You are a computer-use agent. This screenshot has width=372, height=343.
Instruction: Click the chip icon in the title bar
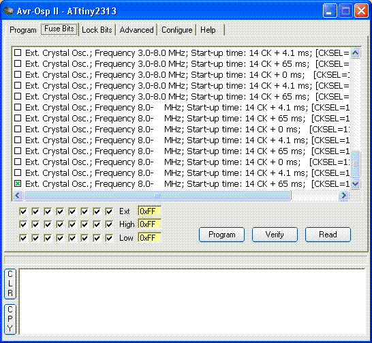tap(9, 11)
